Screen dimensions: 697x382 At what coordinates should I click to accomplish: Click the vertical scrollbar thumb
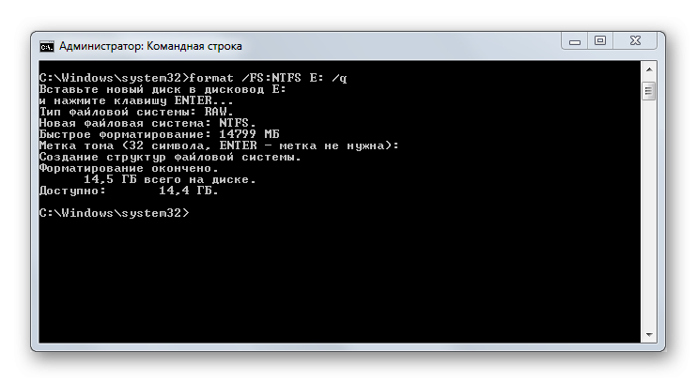648,90
